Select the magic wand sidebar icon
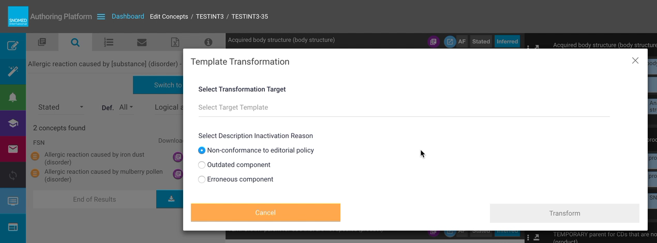This screenshot has width=657, height=243. pos(13,72)
